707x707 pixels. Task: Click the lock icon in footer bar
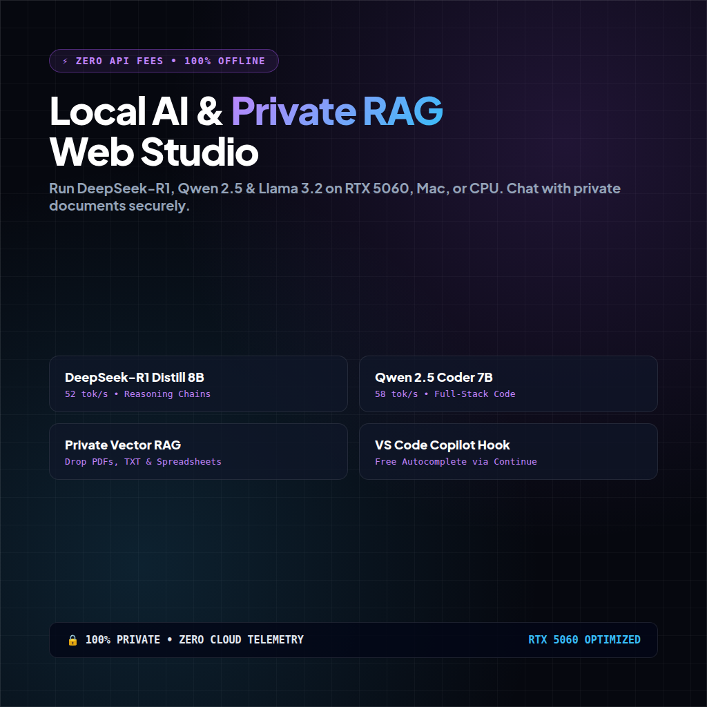point(72,640)
